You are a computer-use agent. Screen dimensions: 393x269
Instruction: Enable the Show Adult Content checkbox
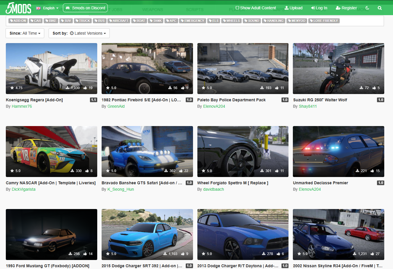237,8
